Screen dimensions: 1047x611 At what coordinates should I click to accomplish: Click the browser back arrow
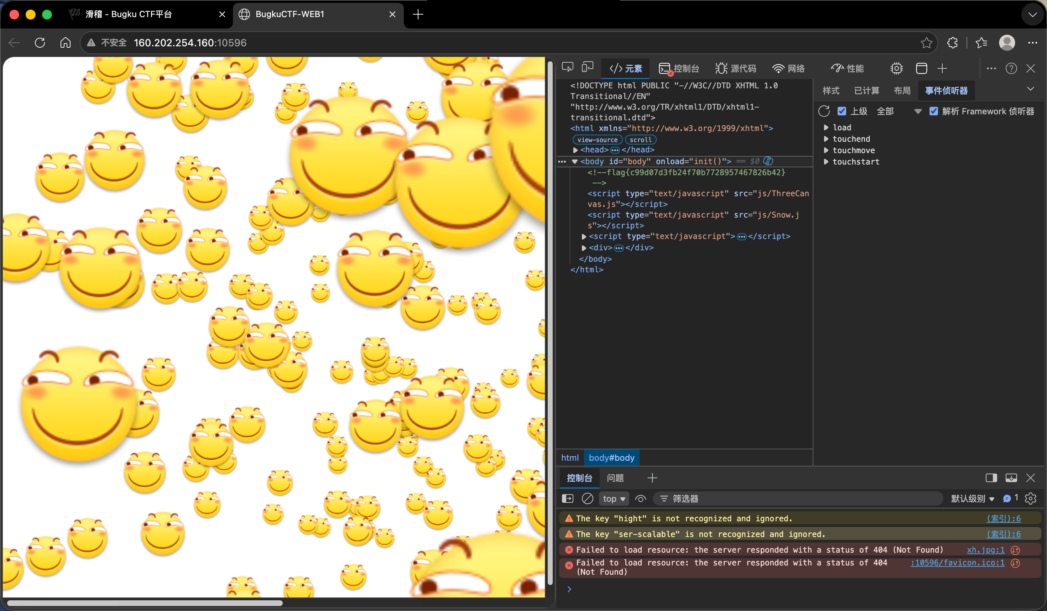pyautogui.click(x=14, y=42)
